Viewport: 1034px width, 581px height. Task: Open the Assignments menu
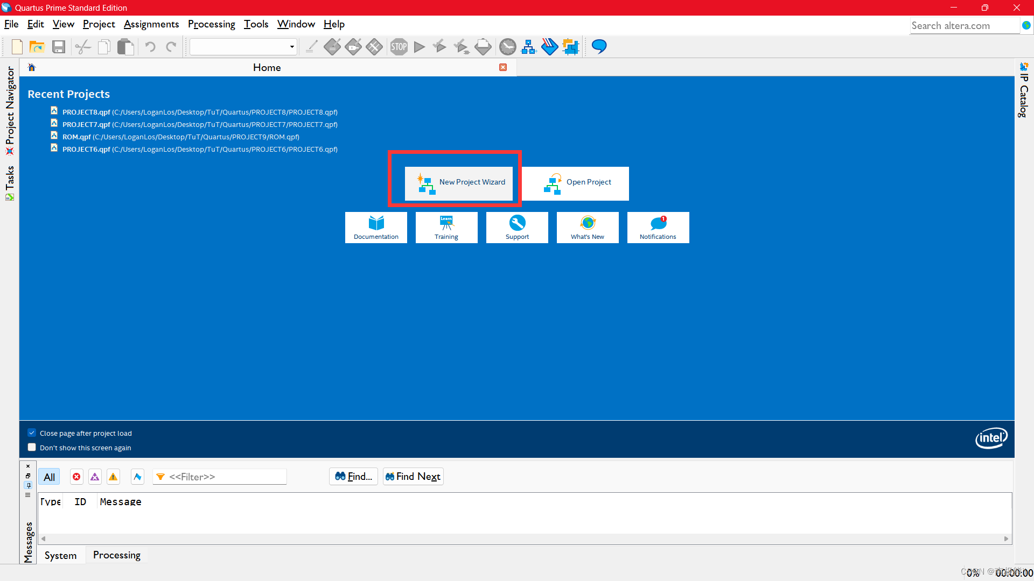pyautogui.click(x=151, y=24)
